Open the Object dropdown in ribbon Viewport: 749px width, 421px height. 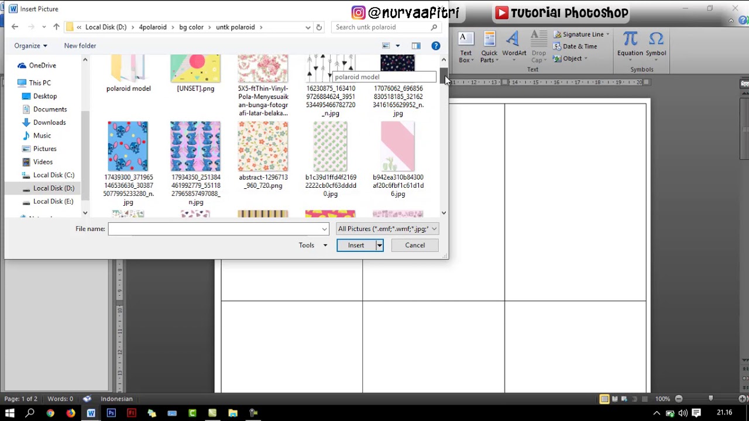pyautogui.click(x=571, y=58)
